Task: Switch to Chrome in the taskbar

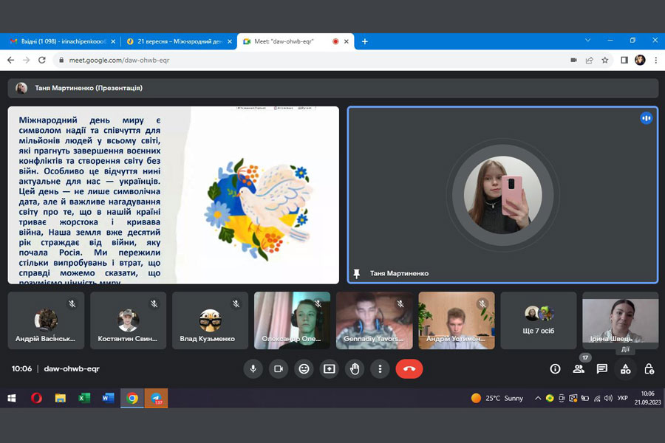Action: 132,398
